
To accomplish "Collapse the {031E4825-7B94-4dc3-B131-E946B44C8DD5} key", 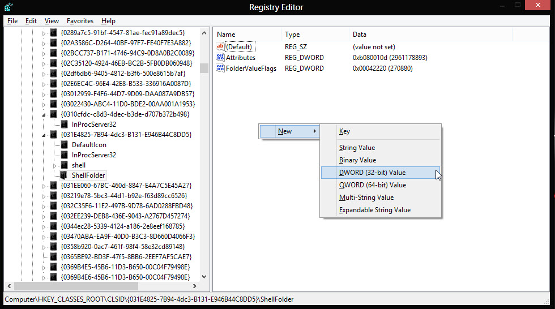I will click(x=44, y=135).
